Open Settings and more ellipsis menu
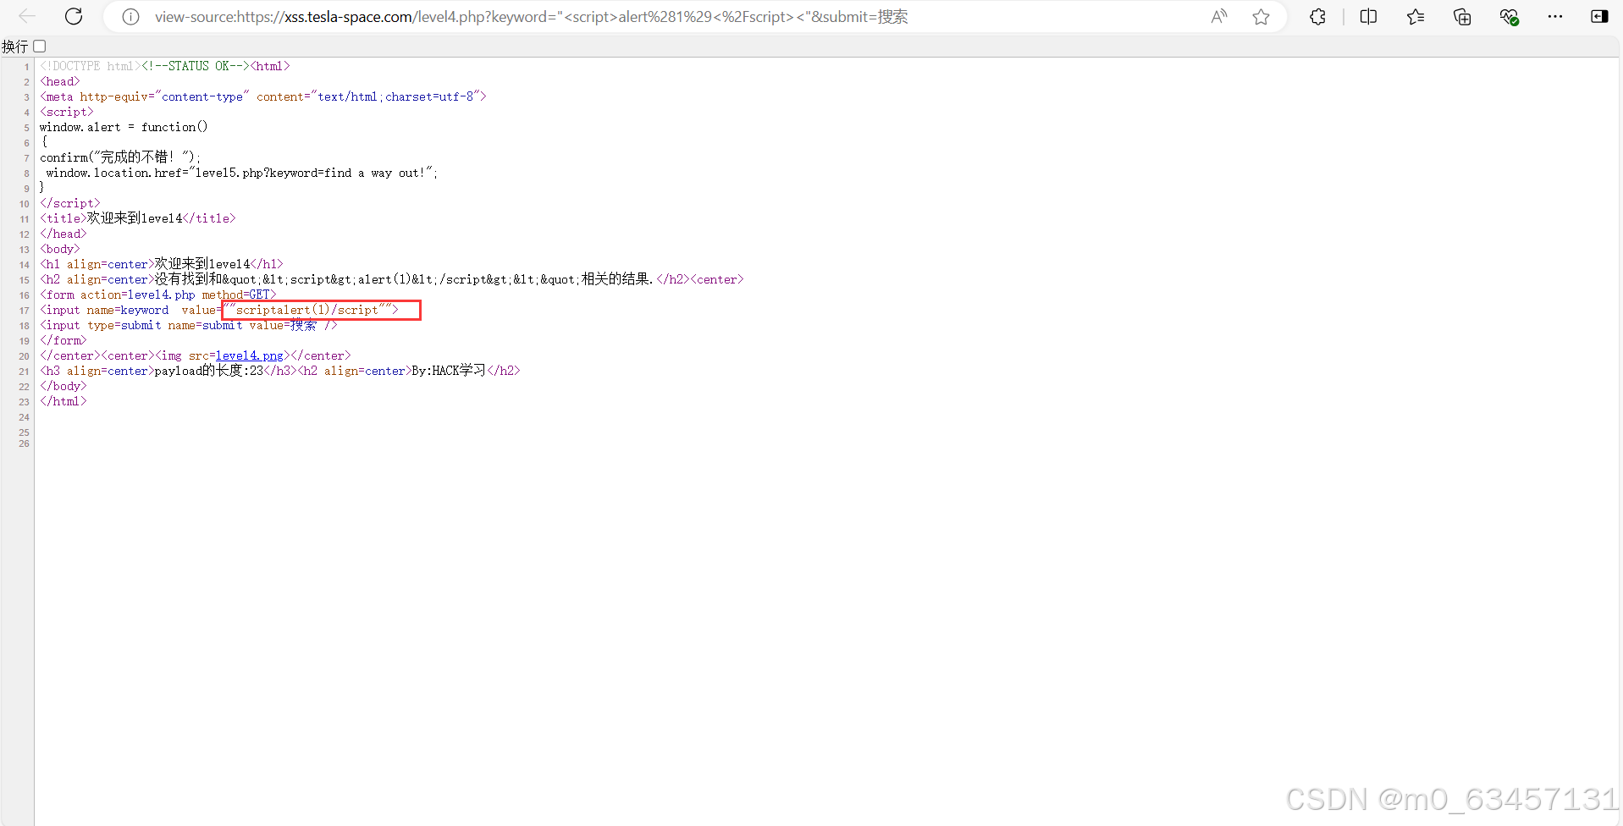 tap(1555, 17)
